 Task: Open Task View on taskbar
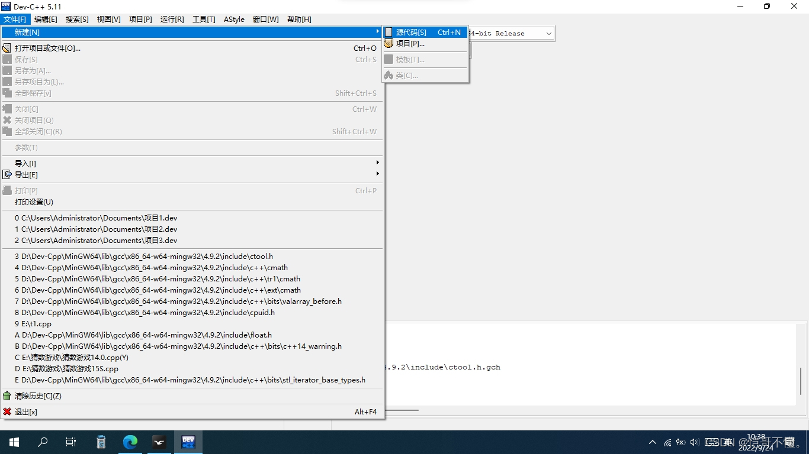click(x=71, y=442)
